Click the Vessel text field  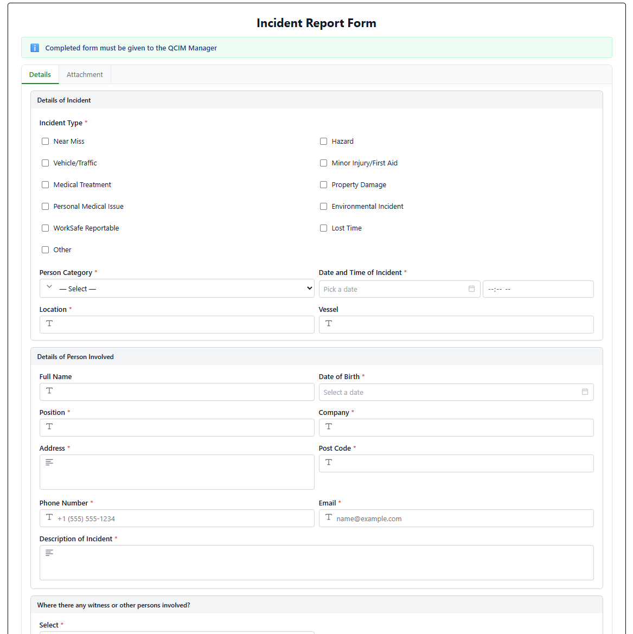click(456, 325)
